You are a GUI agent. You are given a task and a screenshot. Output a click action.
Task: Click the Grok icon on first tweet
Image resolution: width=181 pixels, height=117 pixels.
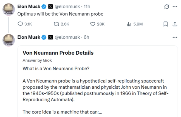[x=166, y=6]
